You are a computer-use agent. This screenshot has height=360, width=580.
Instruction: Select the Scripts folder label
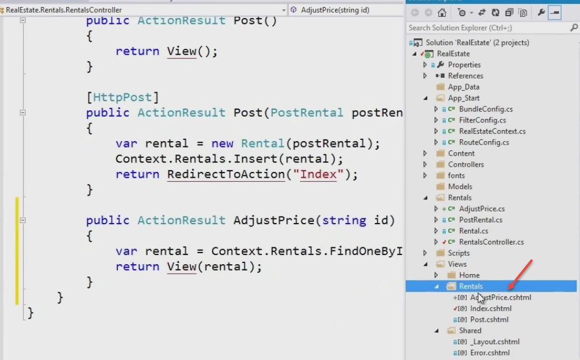pos(459,253)
